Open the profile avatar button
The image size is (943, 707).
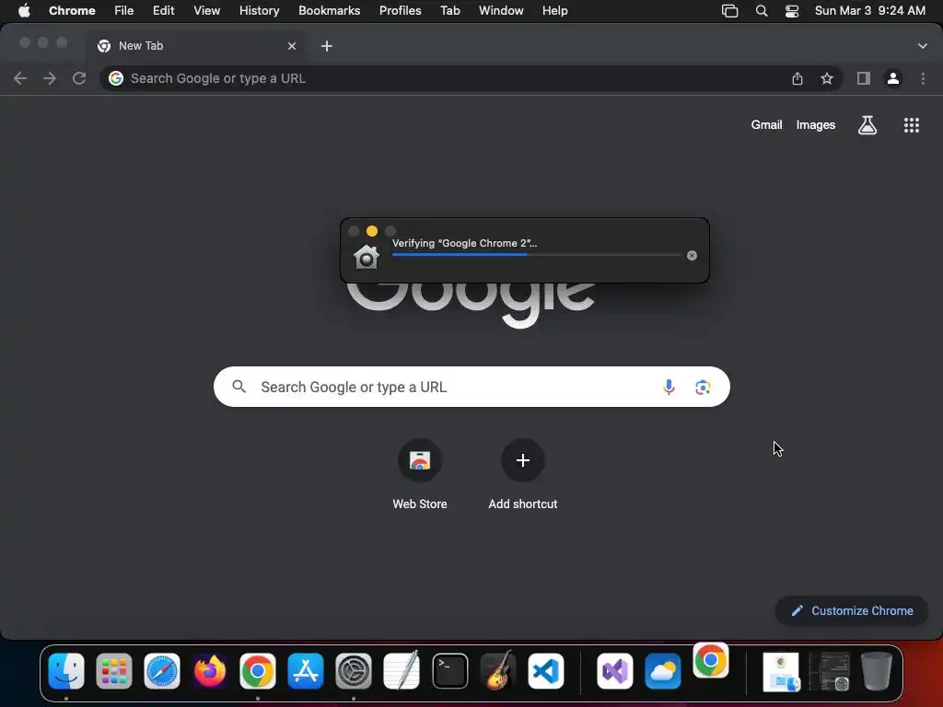pyautogui.click(x=893, y=78)
